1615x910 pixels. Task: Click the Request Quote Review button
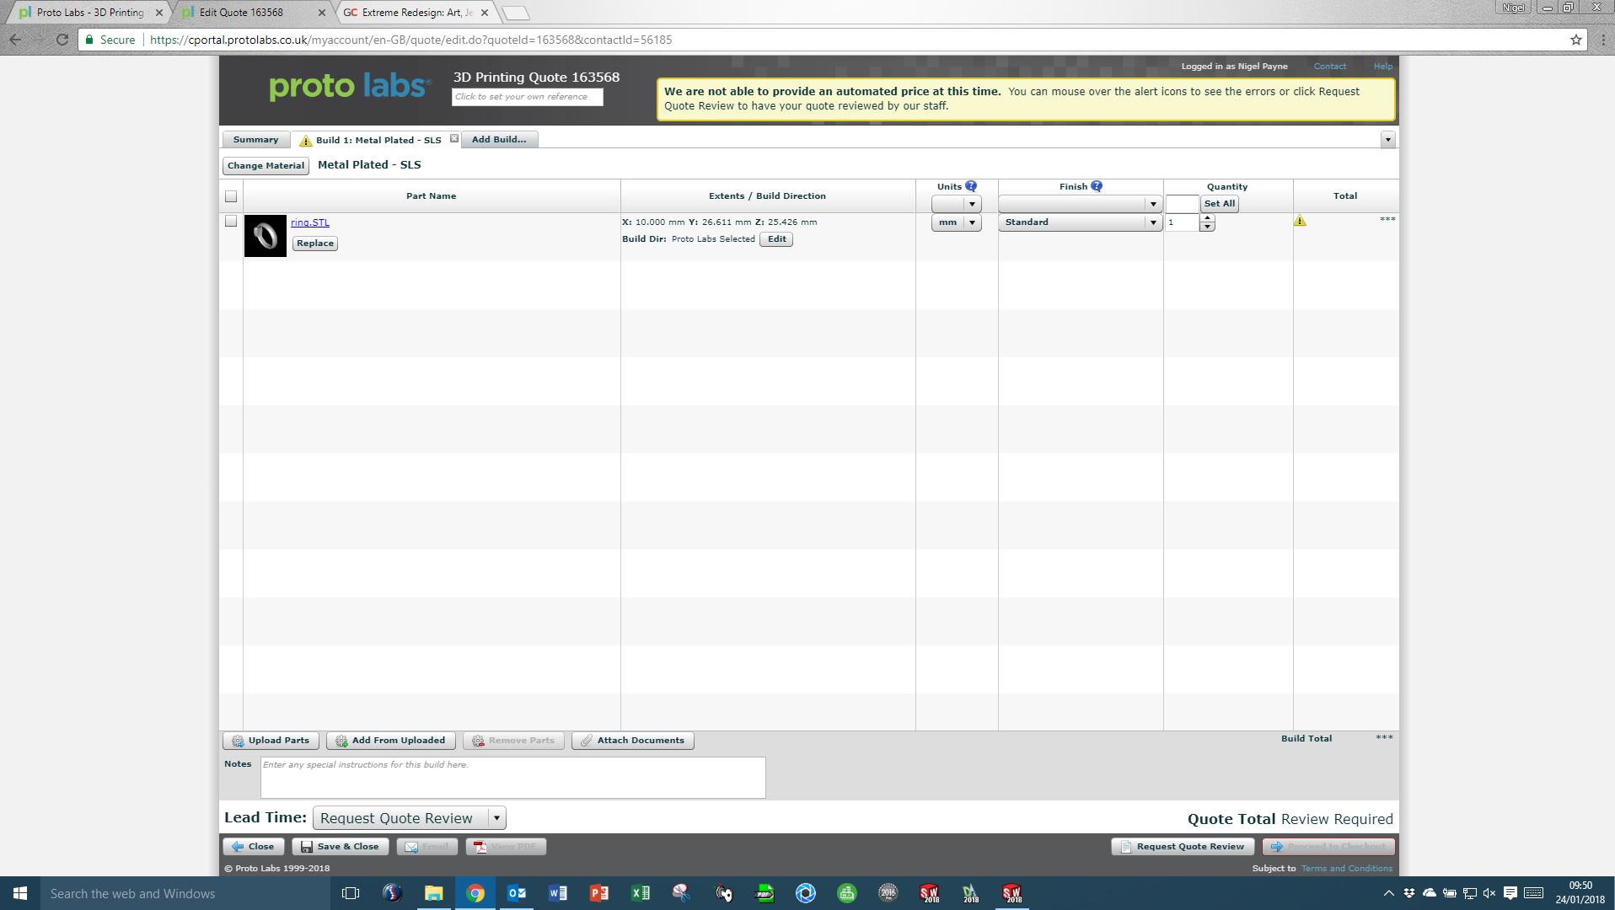[1182, 847]
